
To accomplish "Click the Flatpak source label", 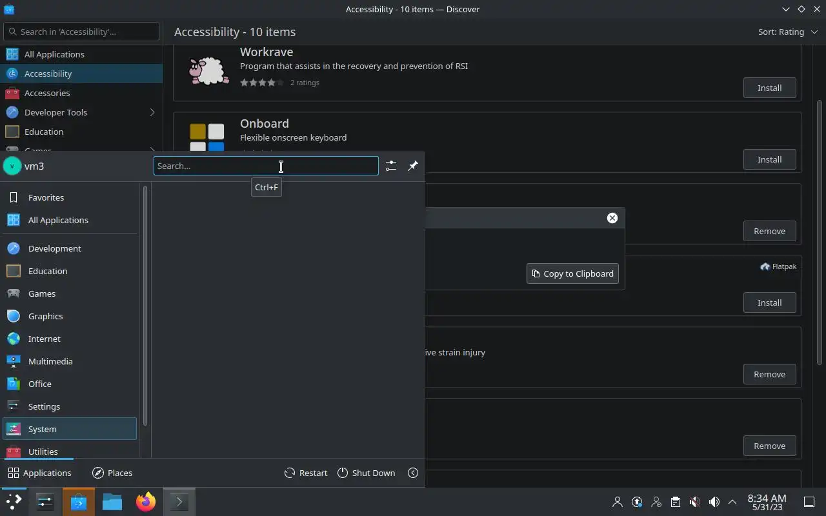I will pyautogui.click(x=778, y=266).
